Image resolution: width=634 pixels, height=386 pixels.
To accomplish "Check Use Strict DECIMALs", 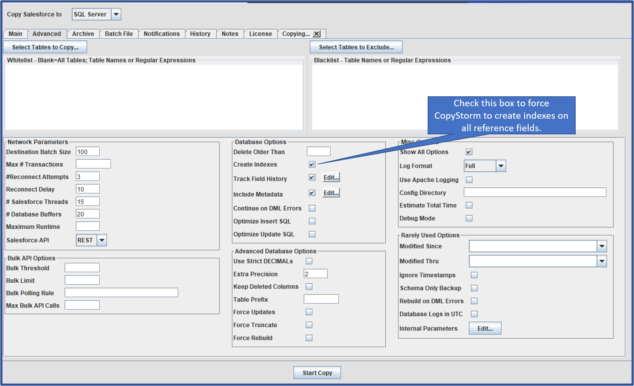I will coord(309,261).
